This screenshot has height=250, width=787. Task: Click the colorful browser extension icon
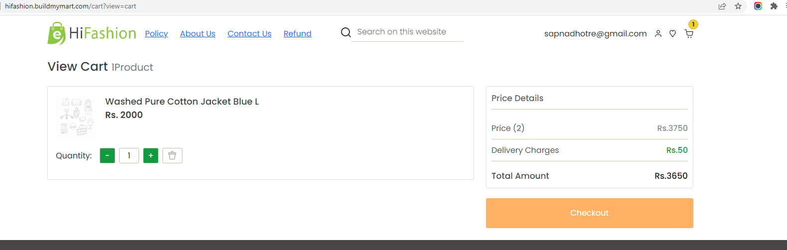click(758, 6)
